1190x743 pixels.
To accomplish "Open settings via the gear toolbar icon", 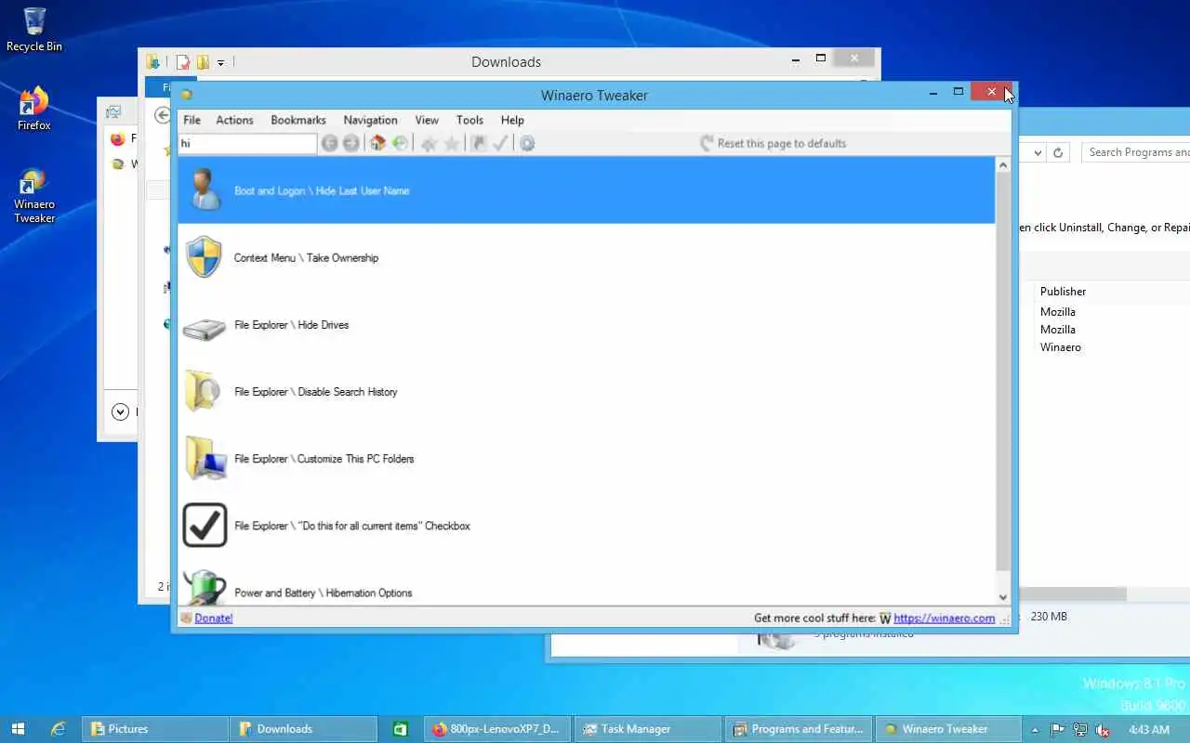I will coord(527,143).
